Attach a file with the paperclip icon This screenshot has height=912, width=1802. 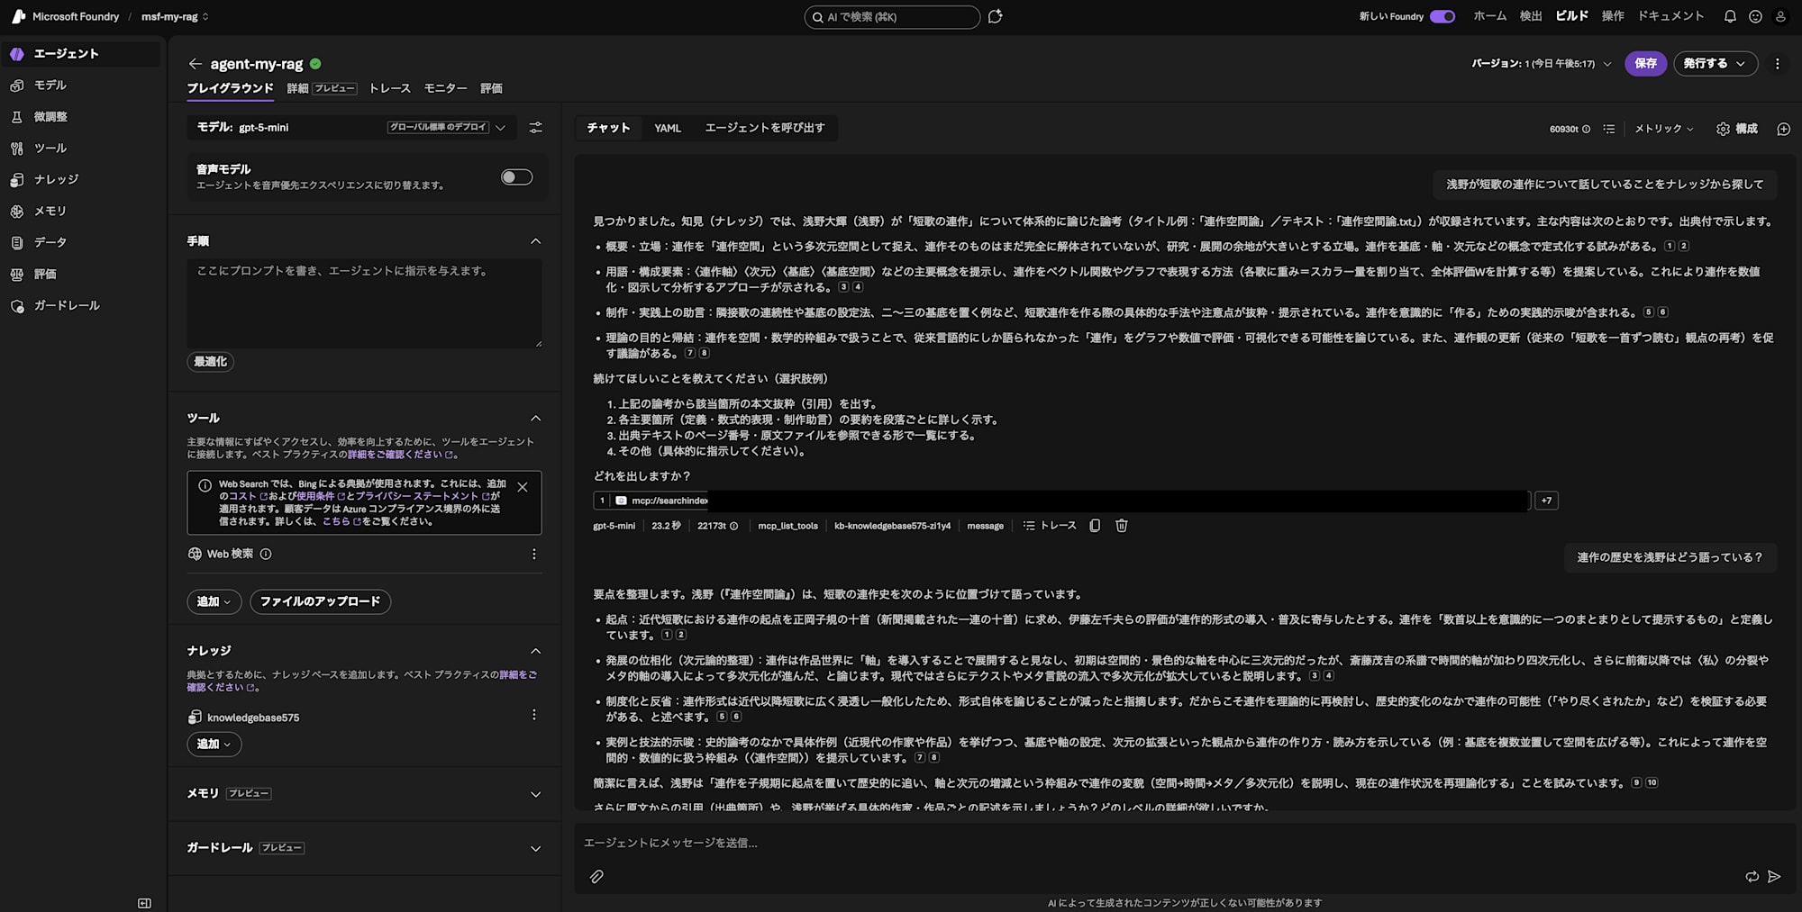point(596,877)
